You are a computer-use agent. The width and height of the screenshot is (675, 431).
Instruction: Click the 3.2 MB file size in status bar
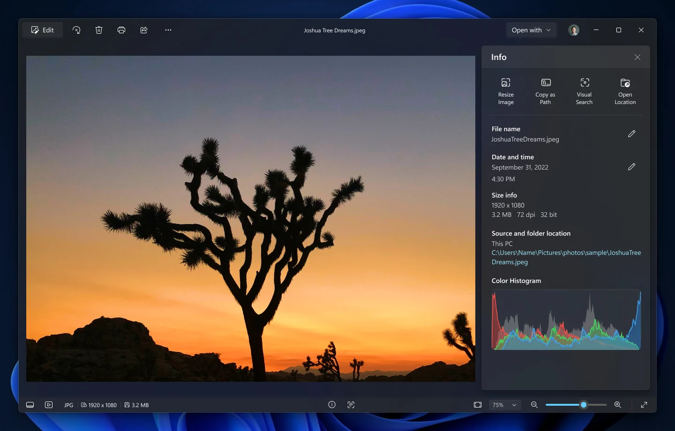136,405
